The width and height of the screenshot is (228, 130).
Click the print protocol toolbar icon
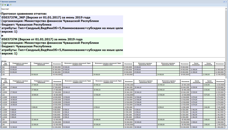[3, 5]
